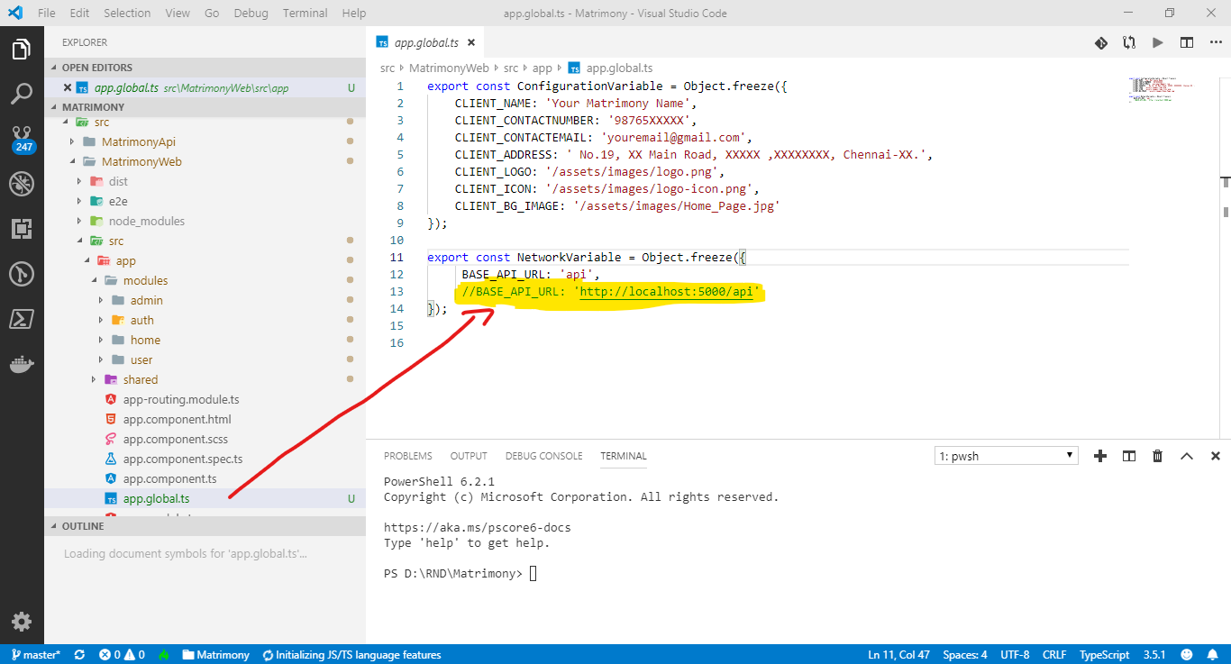This screenshot has width=1231, height=664.
Task: Close the app.global.ts editor tab
Action: (x=471, y=42)
